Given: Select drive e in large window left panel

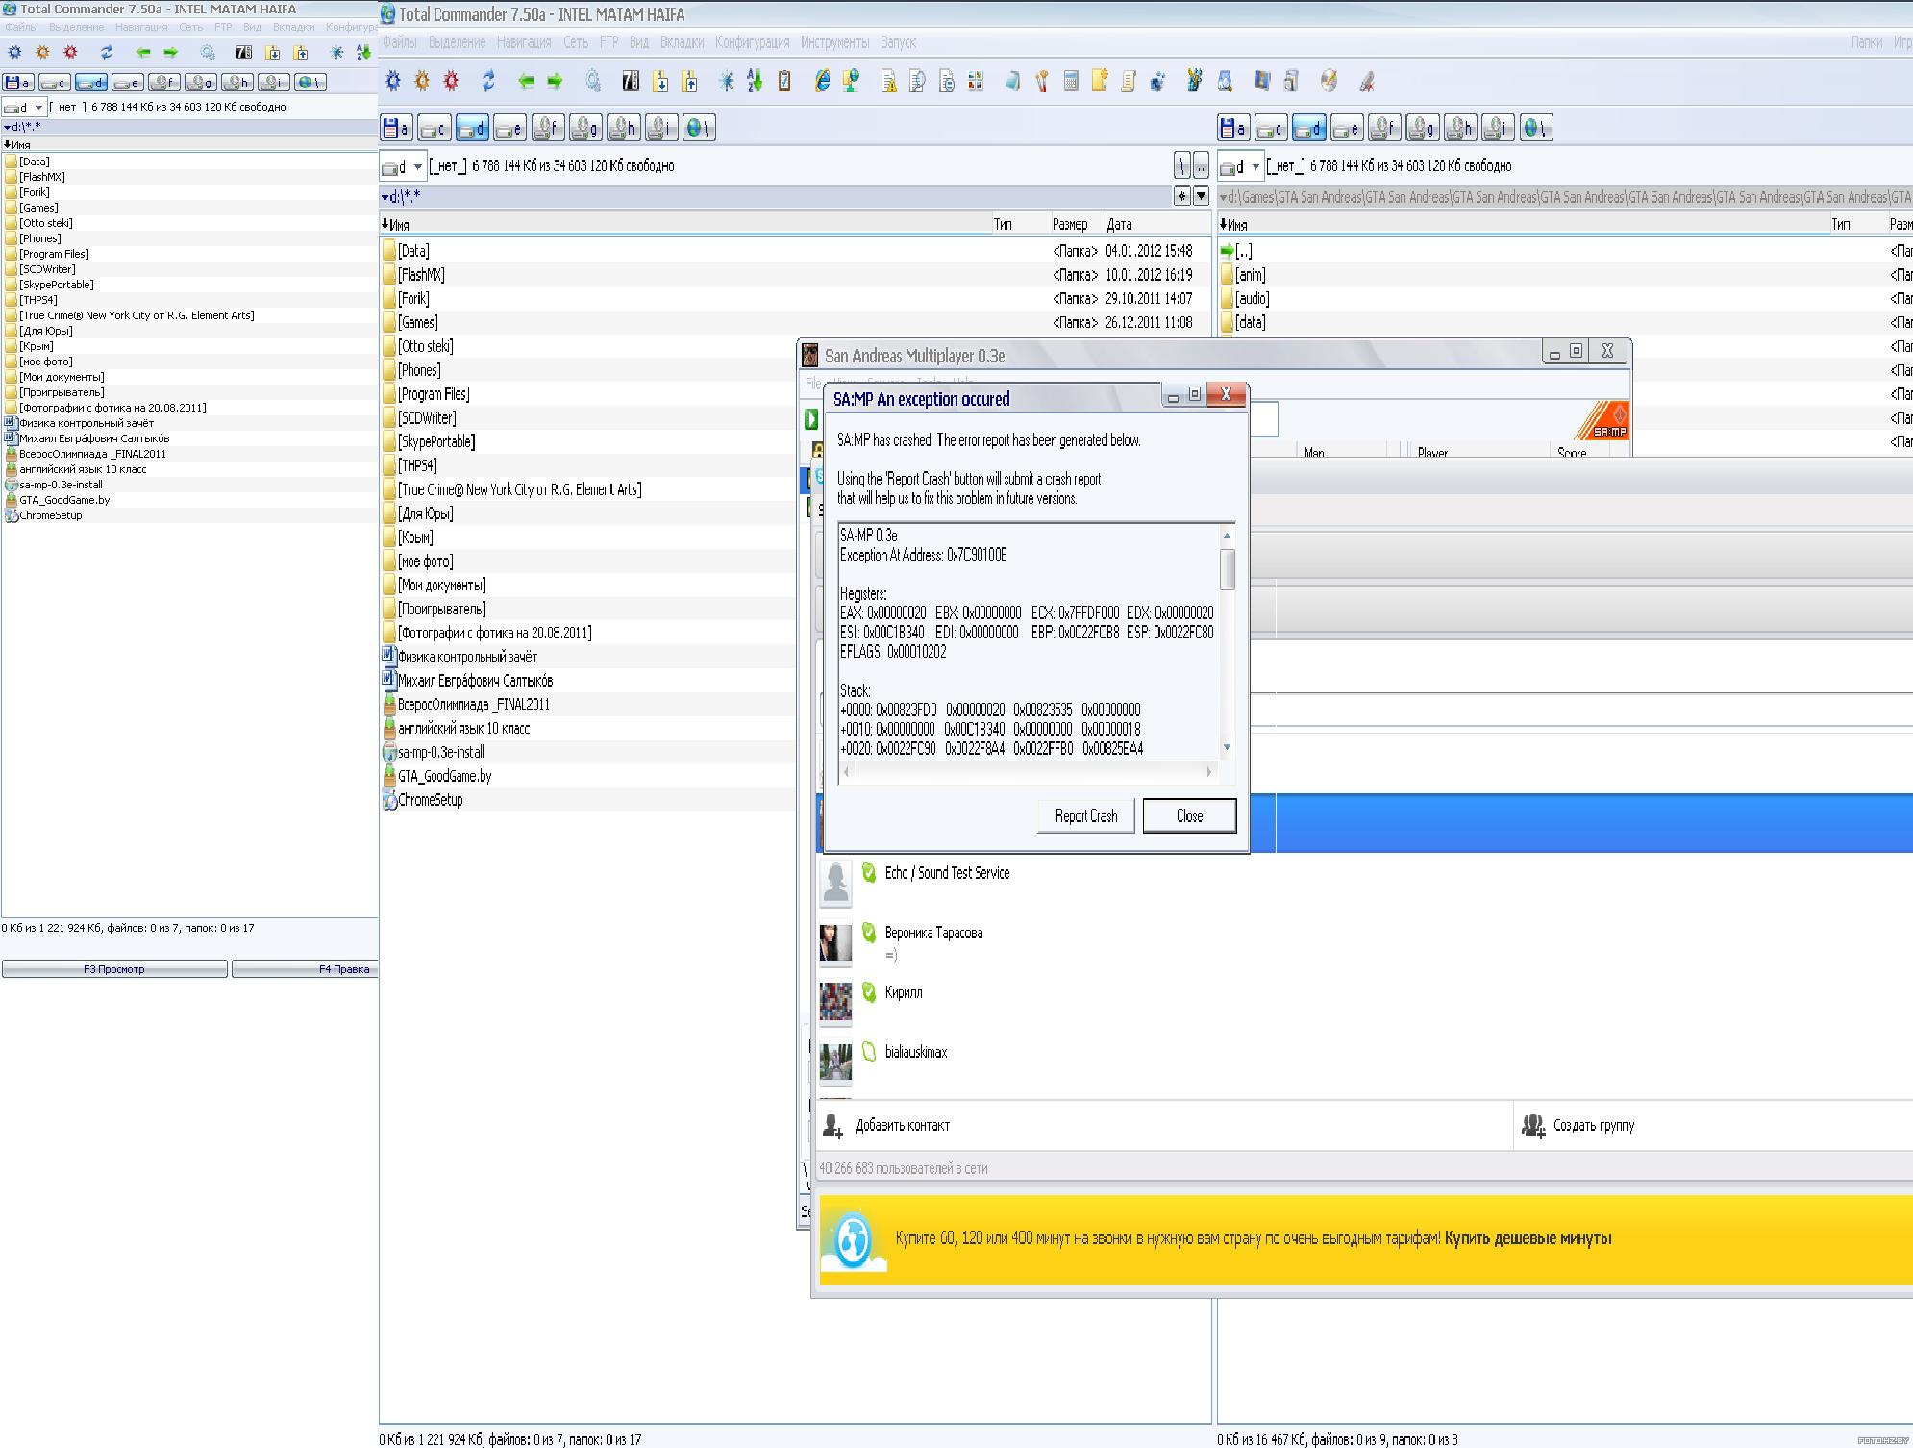Looking at the screenshot, I should (509, 128).
